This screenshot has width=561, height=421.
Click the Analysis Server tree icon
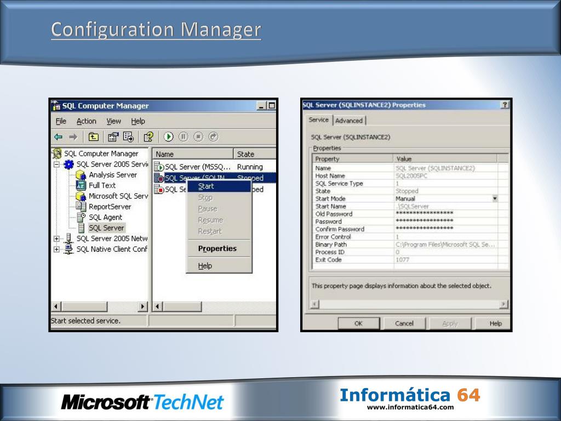click(81, 175)
